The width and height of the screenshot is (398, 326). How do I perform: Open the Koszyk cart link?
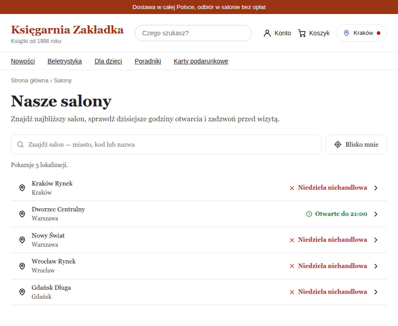[314, 34]
